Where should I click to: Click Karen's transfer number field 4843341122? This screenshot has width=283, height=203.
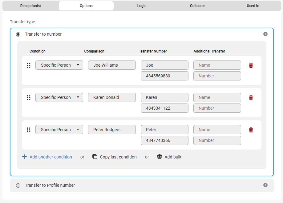164,108
